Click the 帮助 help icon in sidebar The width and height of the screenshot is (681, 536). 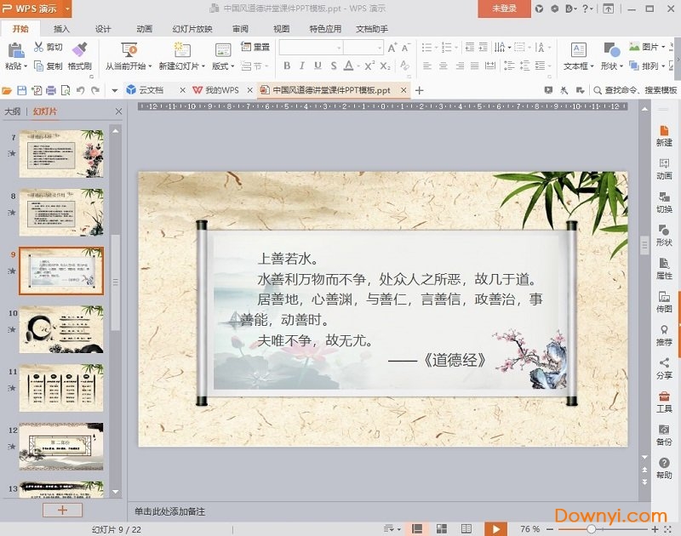pos(664,467)
